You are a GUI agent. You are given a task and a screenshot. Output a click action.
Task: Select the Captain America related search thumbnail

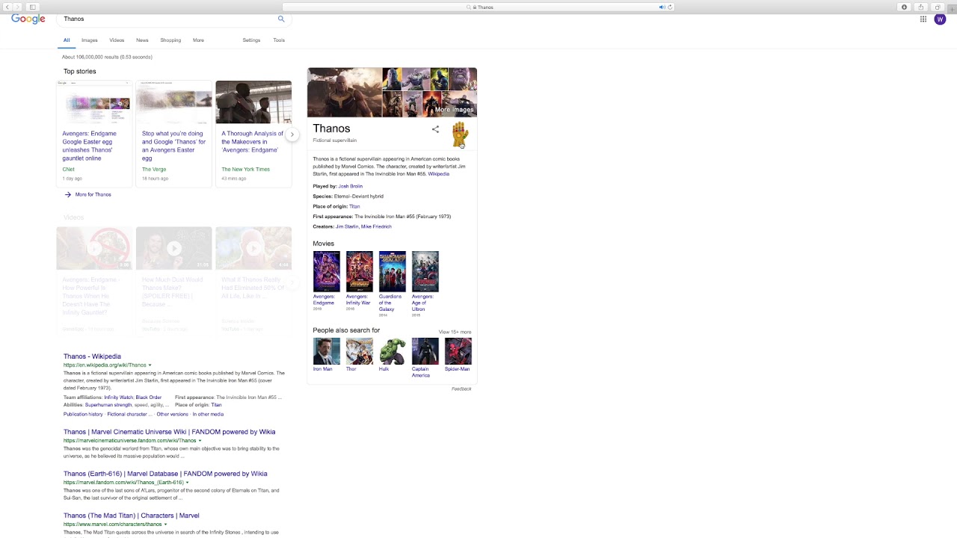425,351
